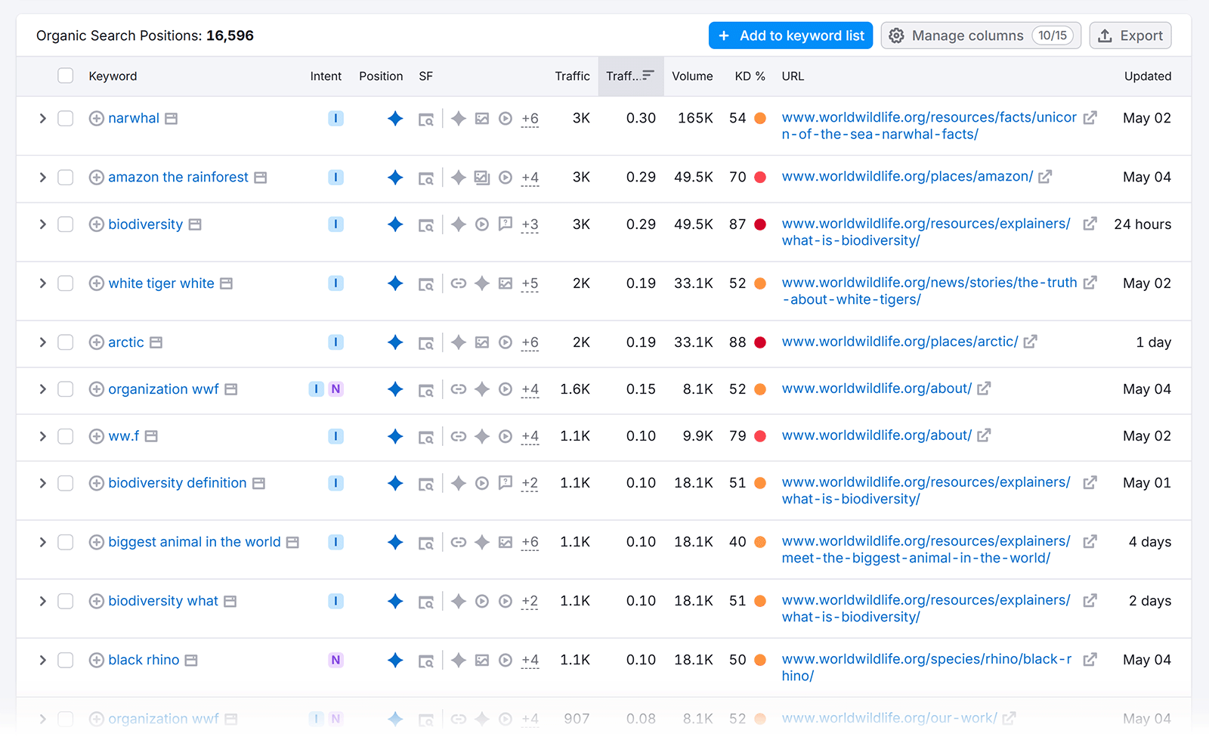Expand the biodiversity definition row

(x=42, y=483)
